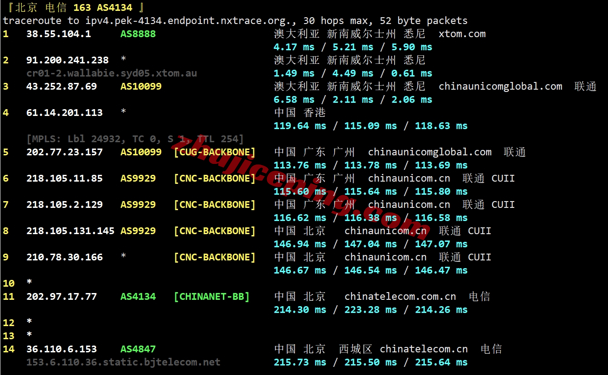The image size is (608, 375).
Task: Click chinatelecom.com.cn on hop 11
Action: pyautogui.click(x=400, y=297)
